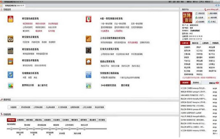Image resolution: width=220 pixels, height=139 pixels.
Task: Open the 研究报告追踪系统 chart icon
Action: click(x=10, y=51)
